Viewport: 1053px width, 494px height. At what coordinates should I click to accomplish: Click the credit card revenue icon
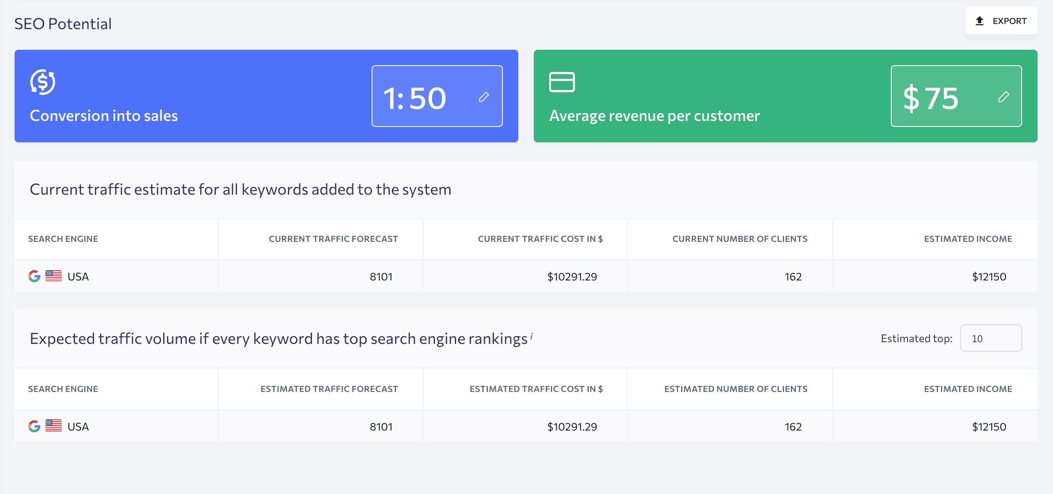(562, 82)
